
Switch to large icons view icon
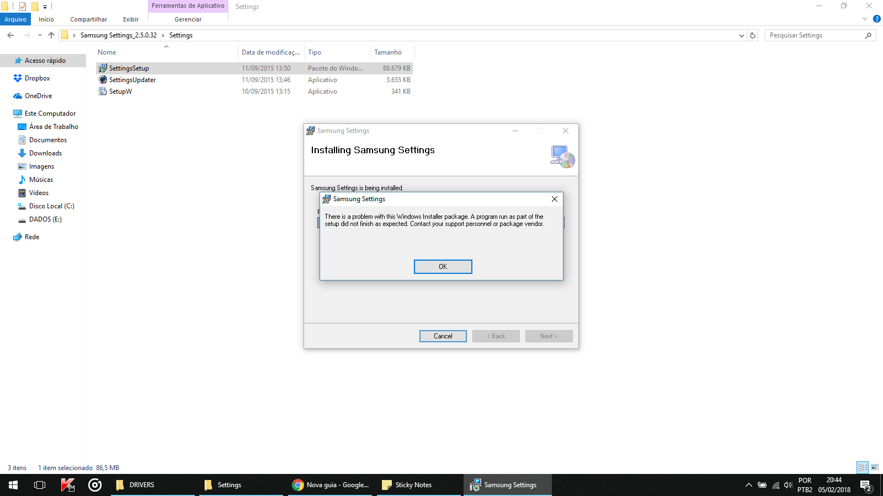875,467
